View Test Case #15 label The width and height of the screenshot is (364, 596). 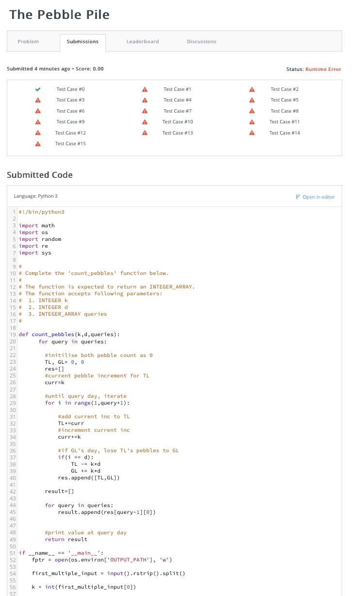coord(70,144)
